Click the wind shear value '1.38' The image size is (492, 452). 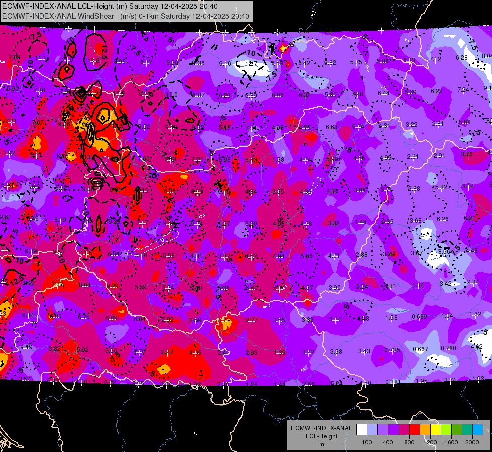coord(278,160)
